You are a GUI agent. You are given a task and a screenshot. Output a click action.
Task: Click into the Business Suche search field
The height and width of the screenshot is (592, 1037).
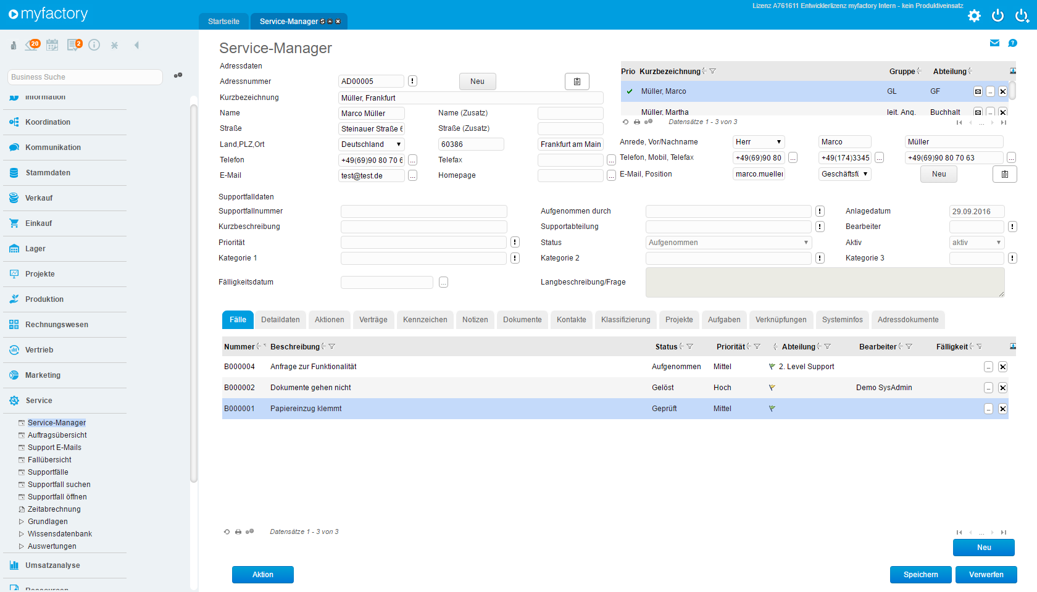tap(85, 77)
